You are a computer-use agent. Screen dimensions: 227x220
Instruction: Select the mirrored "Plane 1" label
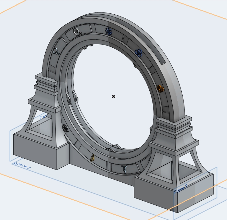pos(22,166)
